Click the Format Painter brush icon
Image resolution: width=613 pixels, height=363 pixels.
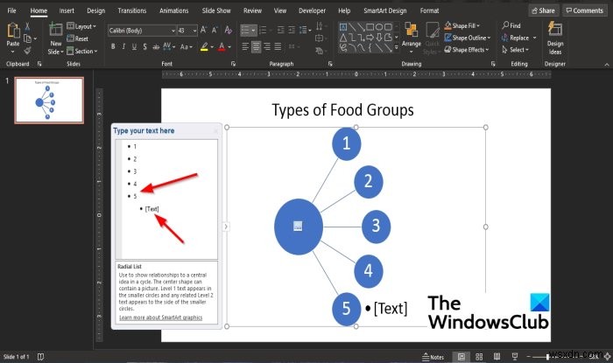(27, 51)
